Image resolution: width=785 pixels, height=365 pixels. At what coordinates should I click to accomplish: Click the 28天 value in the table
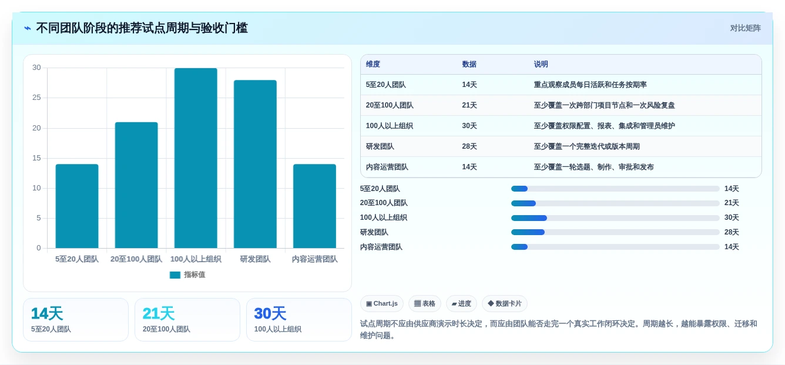(469, 146)
